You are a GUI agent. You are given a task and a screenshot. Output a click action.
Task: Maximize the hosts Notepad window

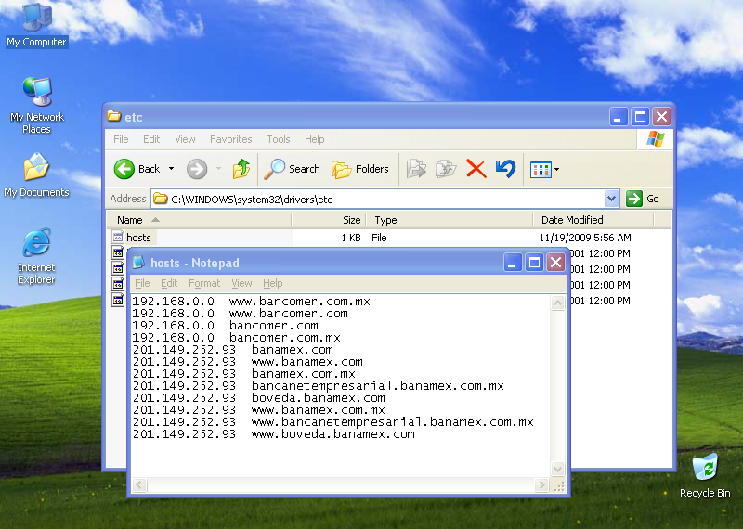tap(535, 263)
